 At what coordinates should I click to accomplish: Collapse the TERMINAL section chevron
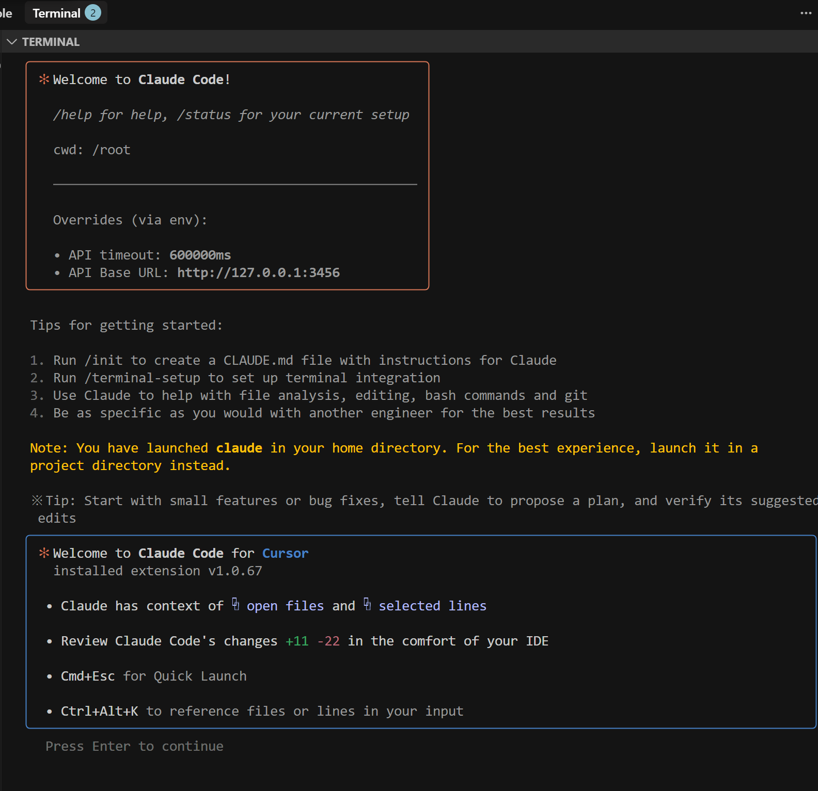tap(12, 42)
